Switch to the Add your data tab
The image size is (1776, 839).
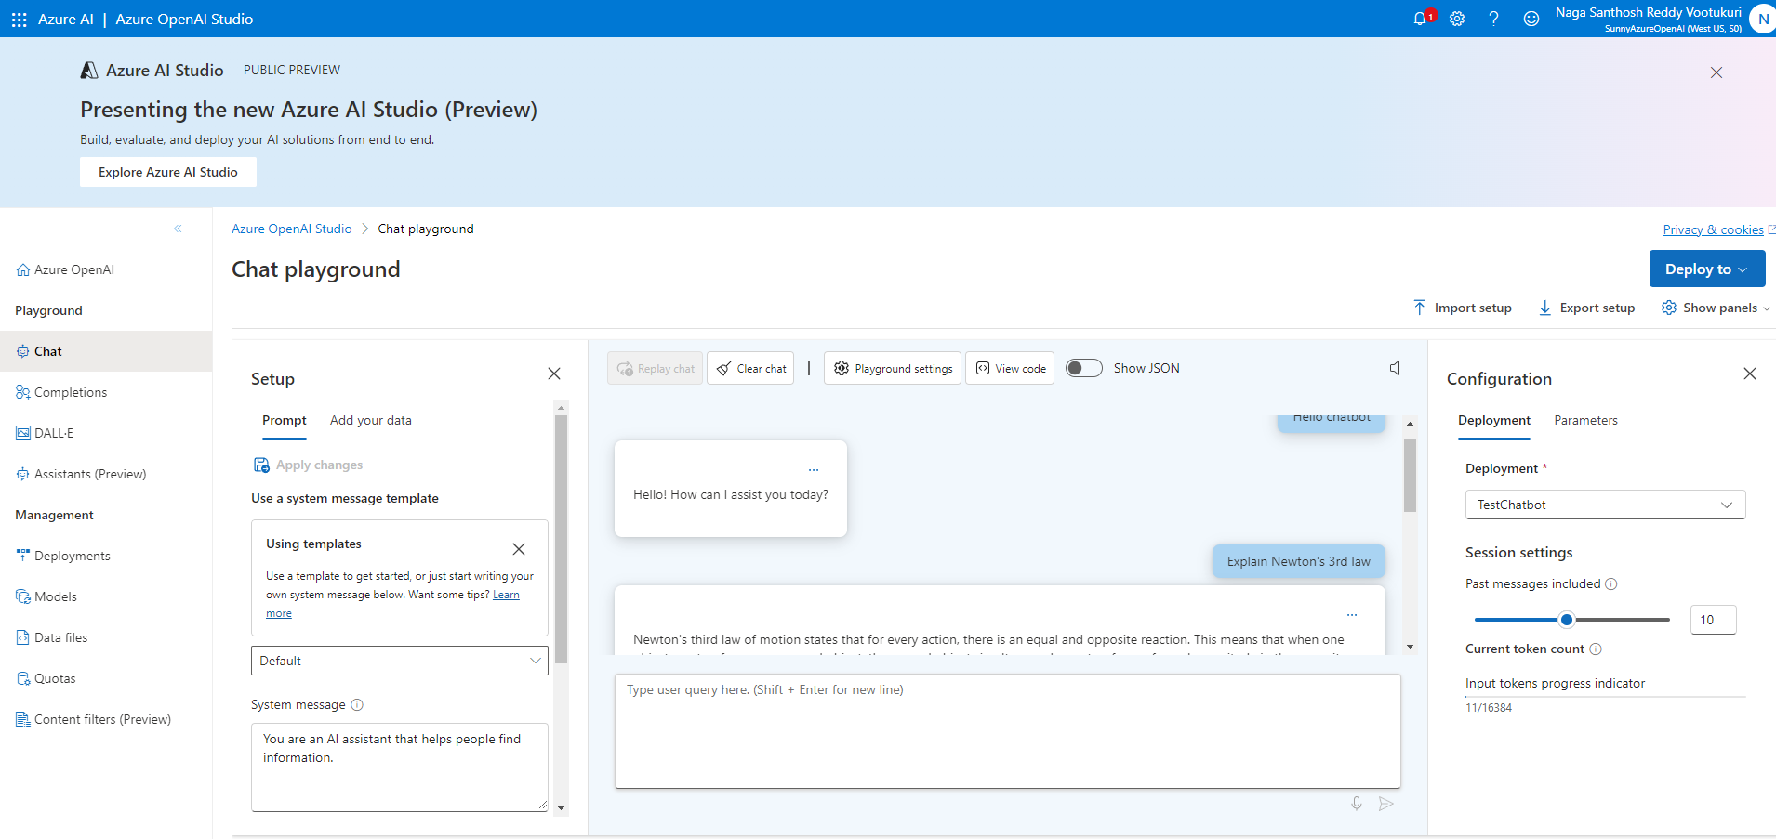pyautogui.click(x=370, y=420)
